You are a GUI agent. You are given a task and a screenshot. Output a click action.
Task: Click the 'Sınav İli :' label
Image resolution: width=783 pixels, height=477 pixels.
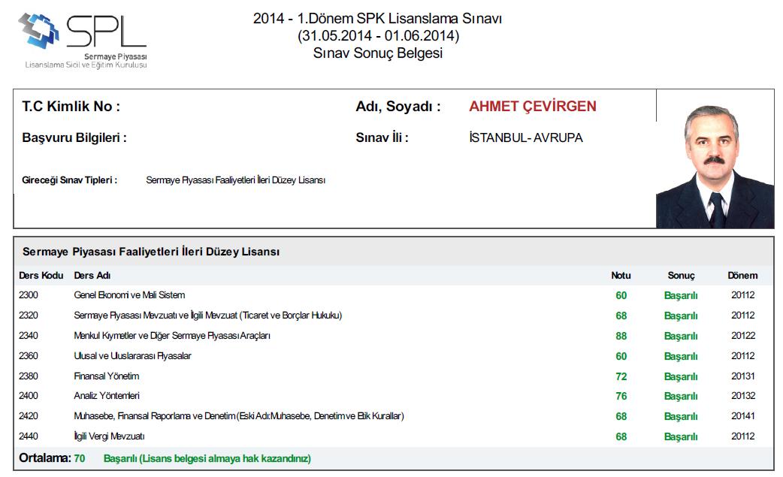click(x=382, y=137)
